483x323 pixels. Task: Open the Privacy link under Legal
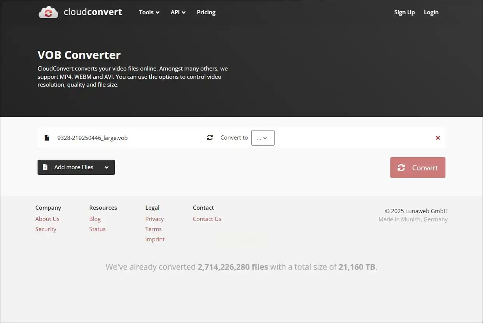pyautogui.click(x=154, y=219)
